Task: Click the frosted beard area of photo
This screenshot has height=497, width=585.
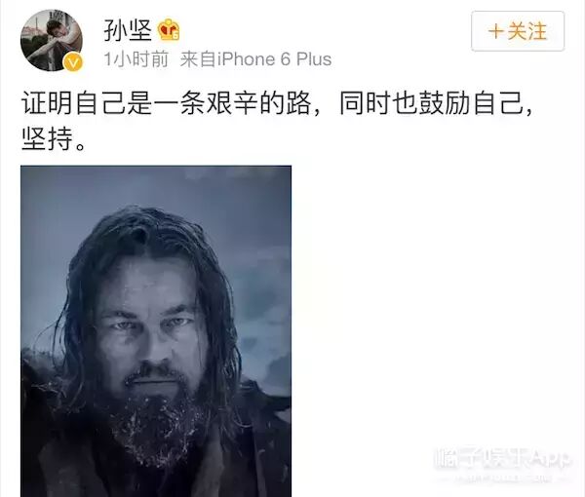Action: pos(157,429)
